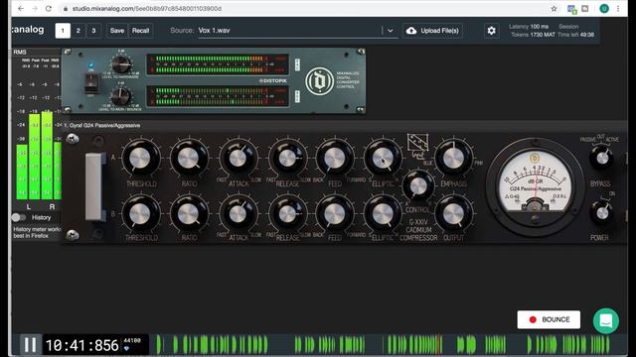Click the browser address bar URL

pyautogui.click(x=147, y=9)
